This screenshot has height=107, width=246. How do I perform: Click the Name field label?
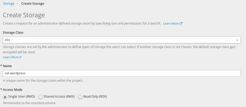tap(7, 66)
